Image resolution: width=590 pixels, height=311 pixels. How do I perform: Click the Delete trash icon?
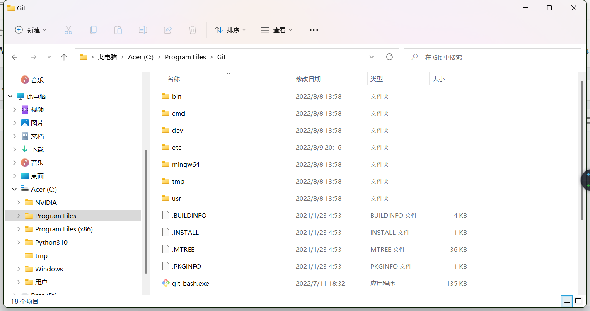click(193, 30)
